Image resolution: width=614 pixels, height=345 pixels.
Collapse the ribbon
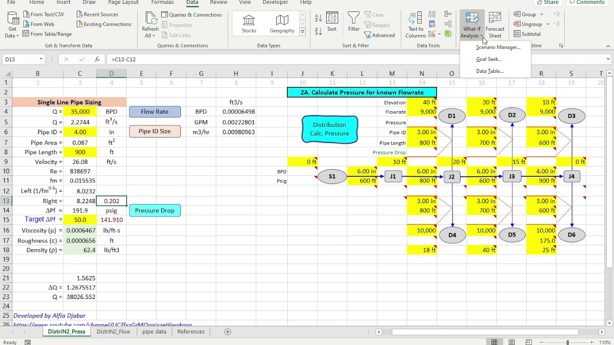coord(608,46)
